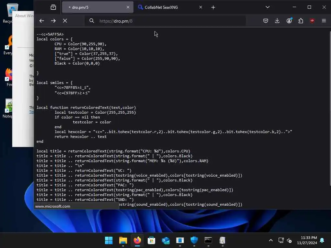Click the local smiles line
331x248 pixels.
tap(54, 83)
